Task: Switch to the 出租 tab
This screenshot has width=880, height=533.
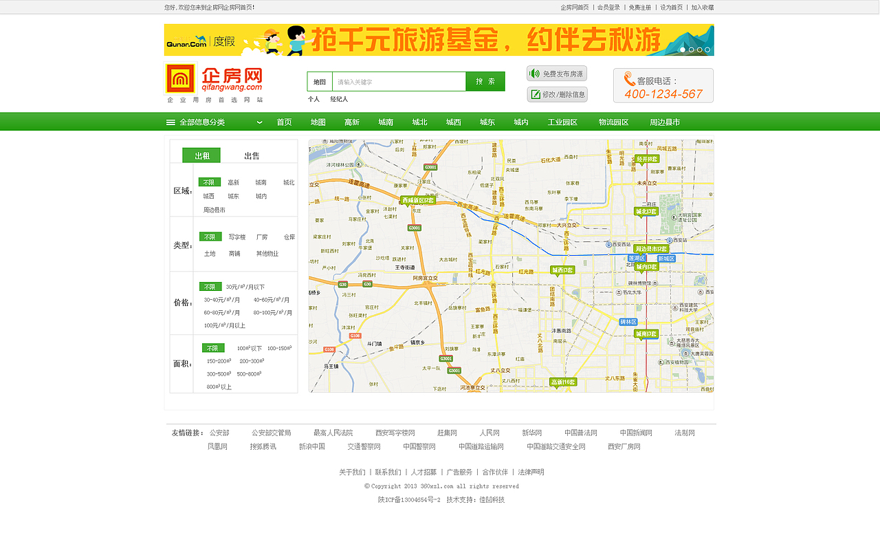Action: (x=201, y=155)
